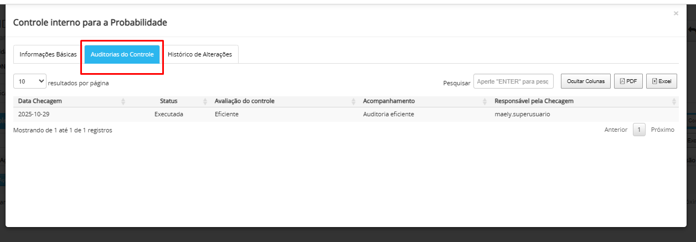
Task: Sort by Avaliação do controle column arrows
Action: point(353,101)
